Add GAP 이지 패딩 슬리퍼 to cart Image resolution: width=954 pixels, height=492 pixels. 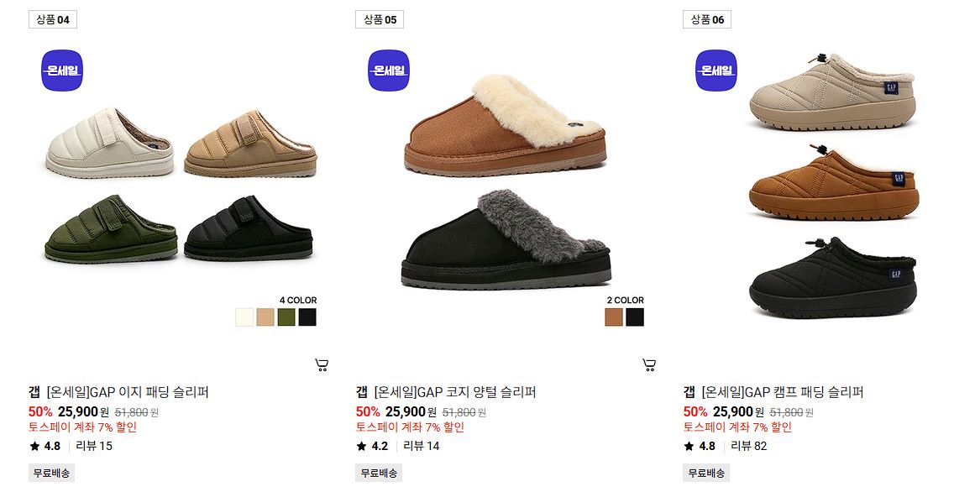point(322,365)
